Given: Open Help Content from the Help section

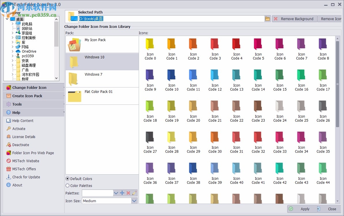Looking at the screenshot, I should click(22, 121).
